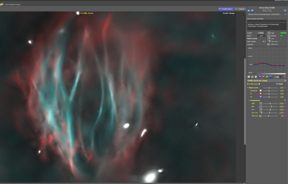The height and width of the screenshot is (184, 288).
Task: Click magenta marker beside High +25%
Action: [285, 103]
